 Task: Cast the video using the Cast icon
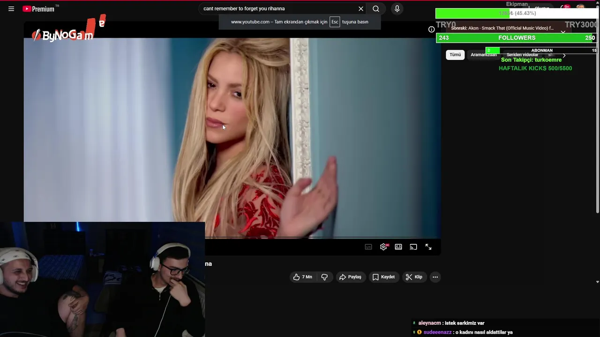(413, 247)
